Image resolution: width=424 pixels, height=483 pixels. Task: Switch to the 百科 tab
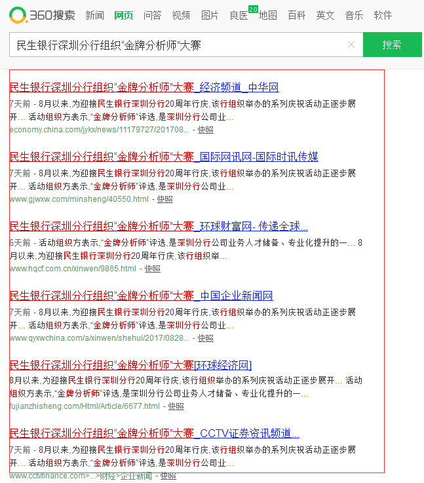pos(296,15)
